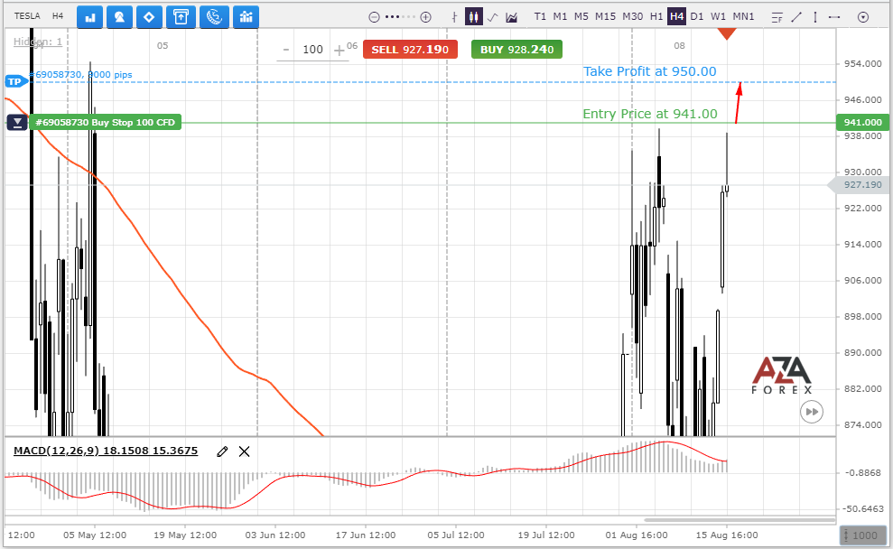Screen dimensions: 893x549
Task: Select the M30 timeframe
Action: pyautogui.click(x=633, y=16)
